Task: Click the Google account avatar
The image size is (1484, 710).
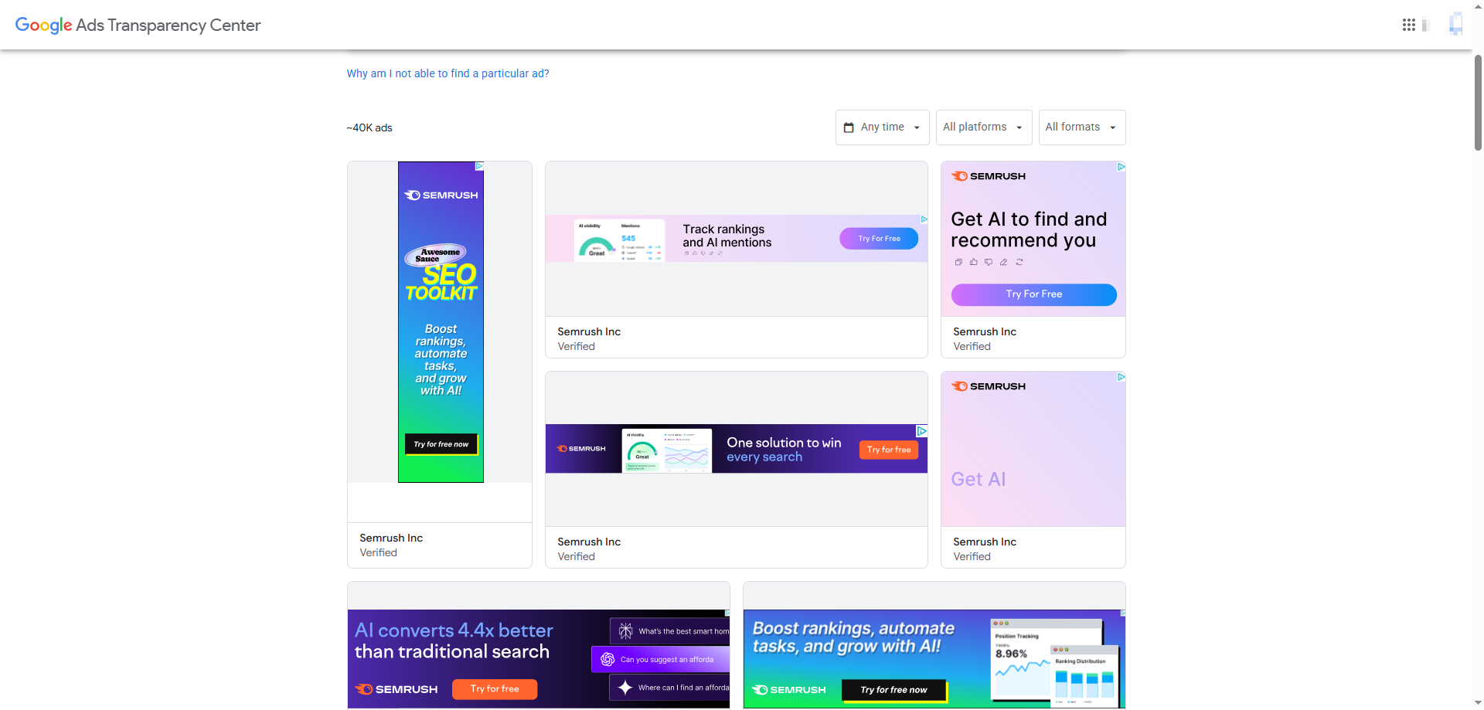Action: click(x=1455, y=25)
